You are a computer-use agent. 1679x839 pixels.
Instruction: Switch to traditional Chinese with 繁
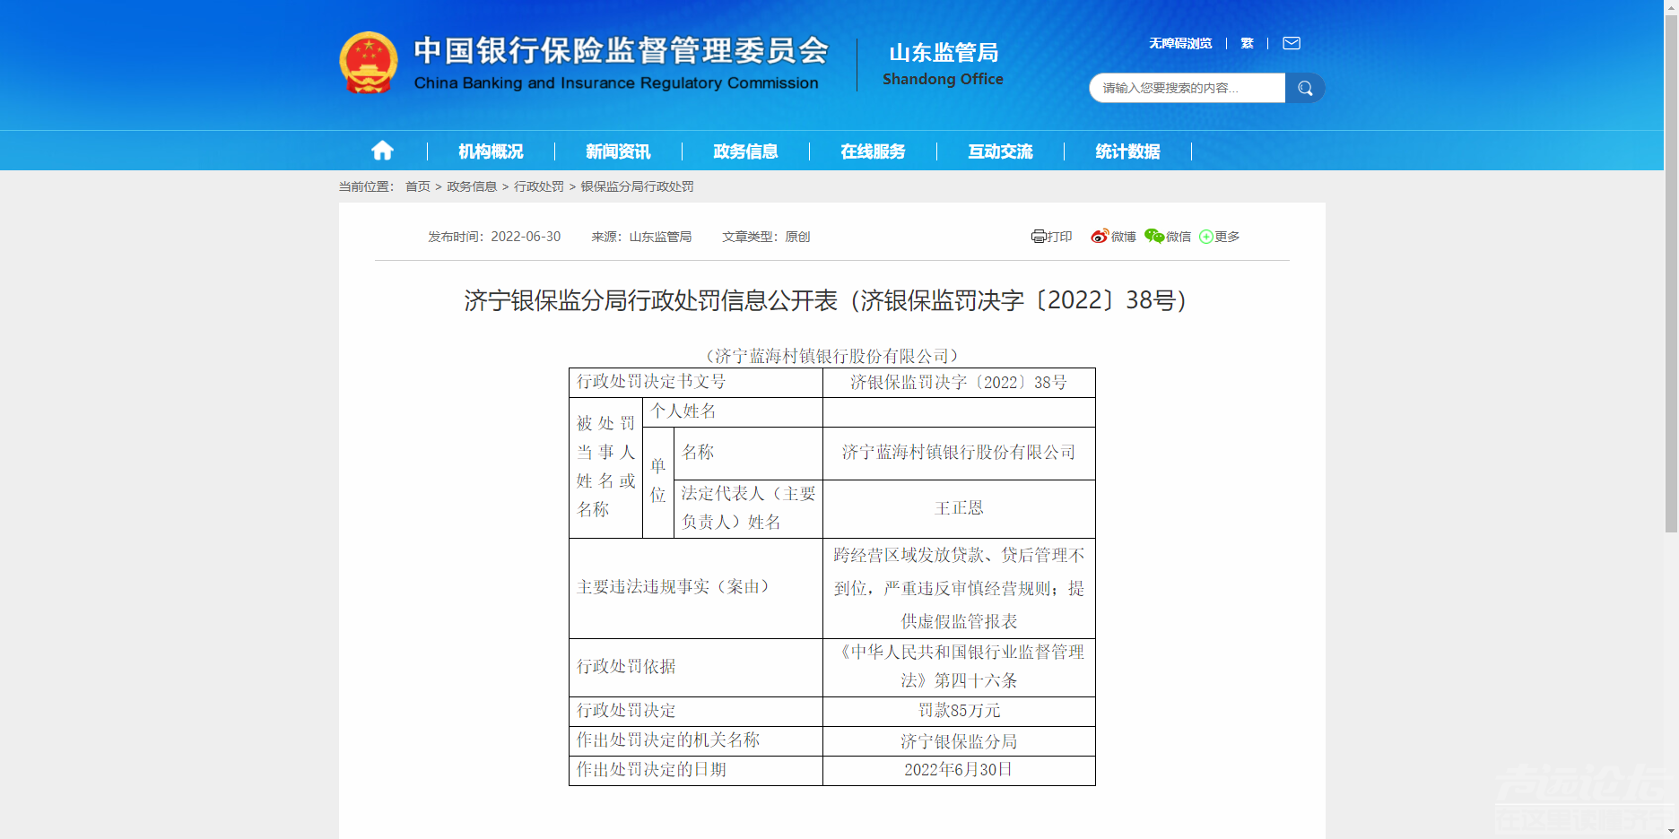[1247, 43]
